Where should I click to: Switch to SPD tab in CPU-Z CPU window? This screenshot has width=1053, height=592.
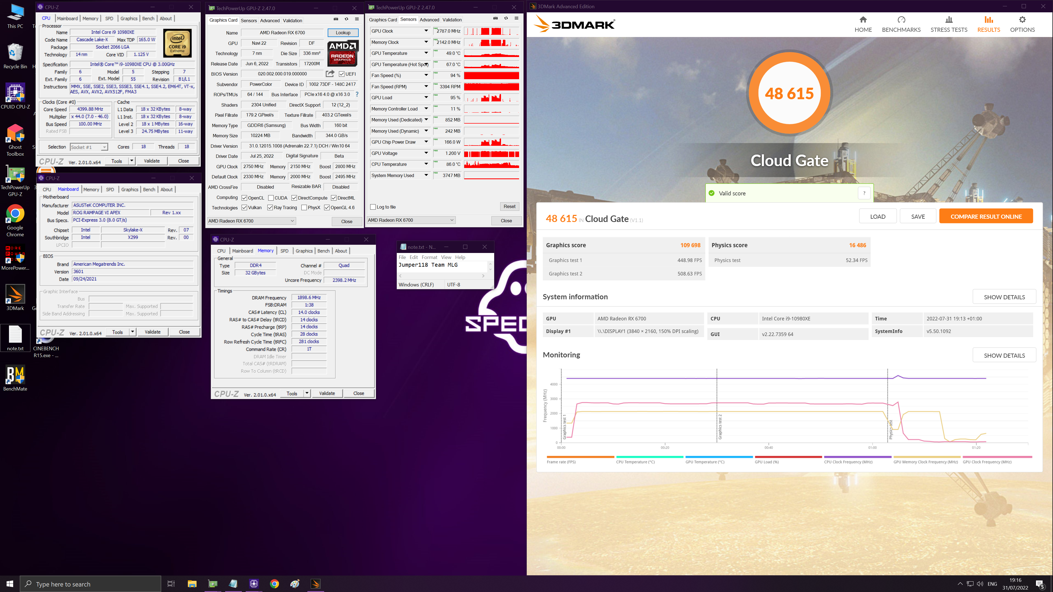pos(109,18)
